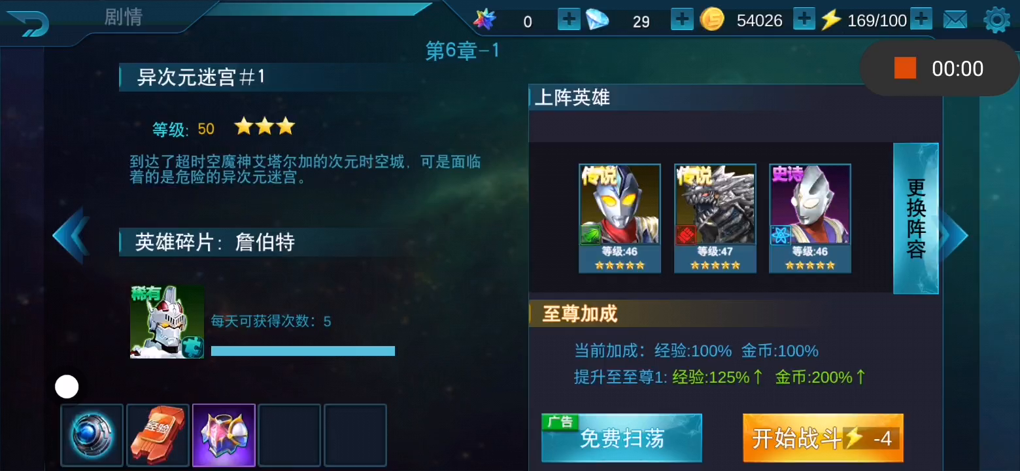Viewport: 1020px width, 471px height.
Task: Go back with the top-left return arrow
Action: (x=28, y=24)
